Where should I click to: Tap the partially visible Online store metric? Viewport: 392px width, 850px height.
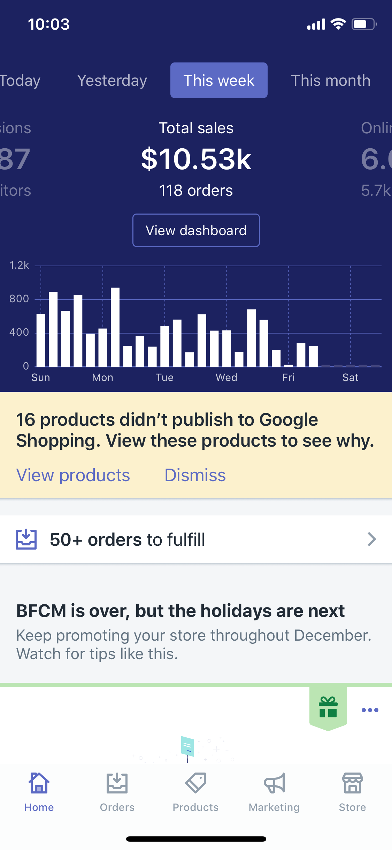point(376,159)
